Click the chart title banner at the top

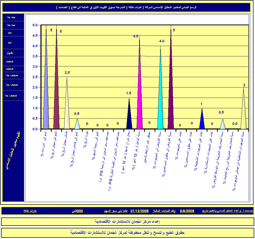tap(126, 7)
